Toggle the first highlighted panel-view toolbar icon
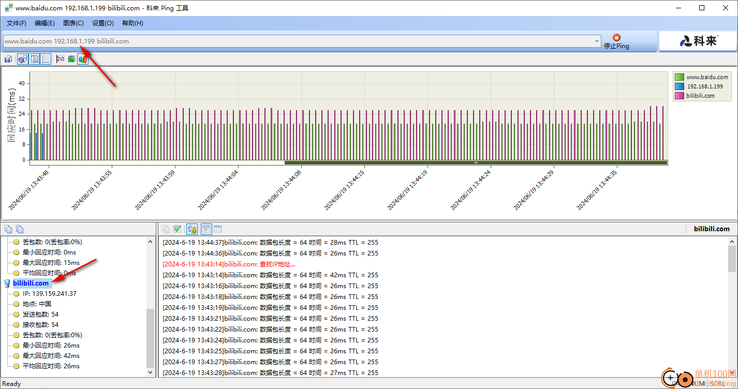The image size is (738, 389). point(23,59)
